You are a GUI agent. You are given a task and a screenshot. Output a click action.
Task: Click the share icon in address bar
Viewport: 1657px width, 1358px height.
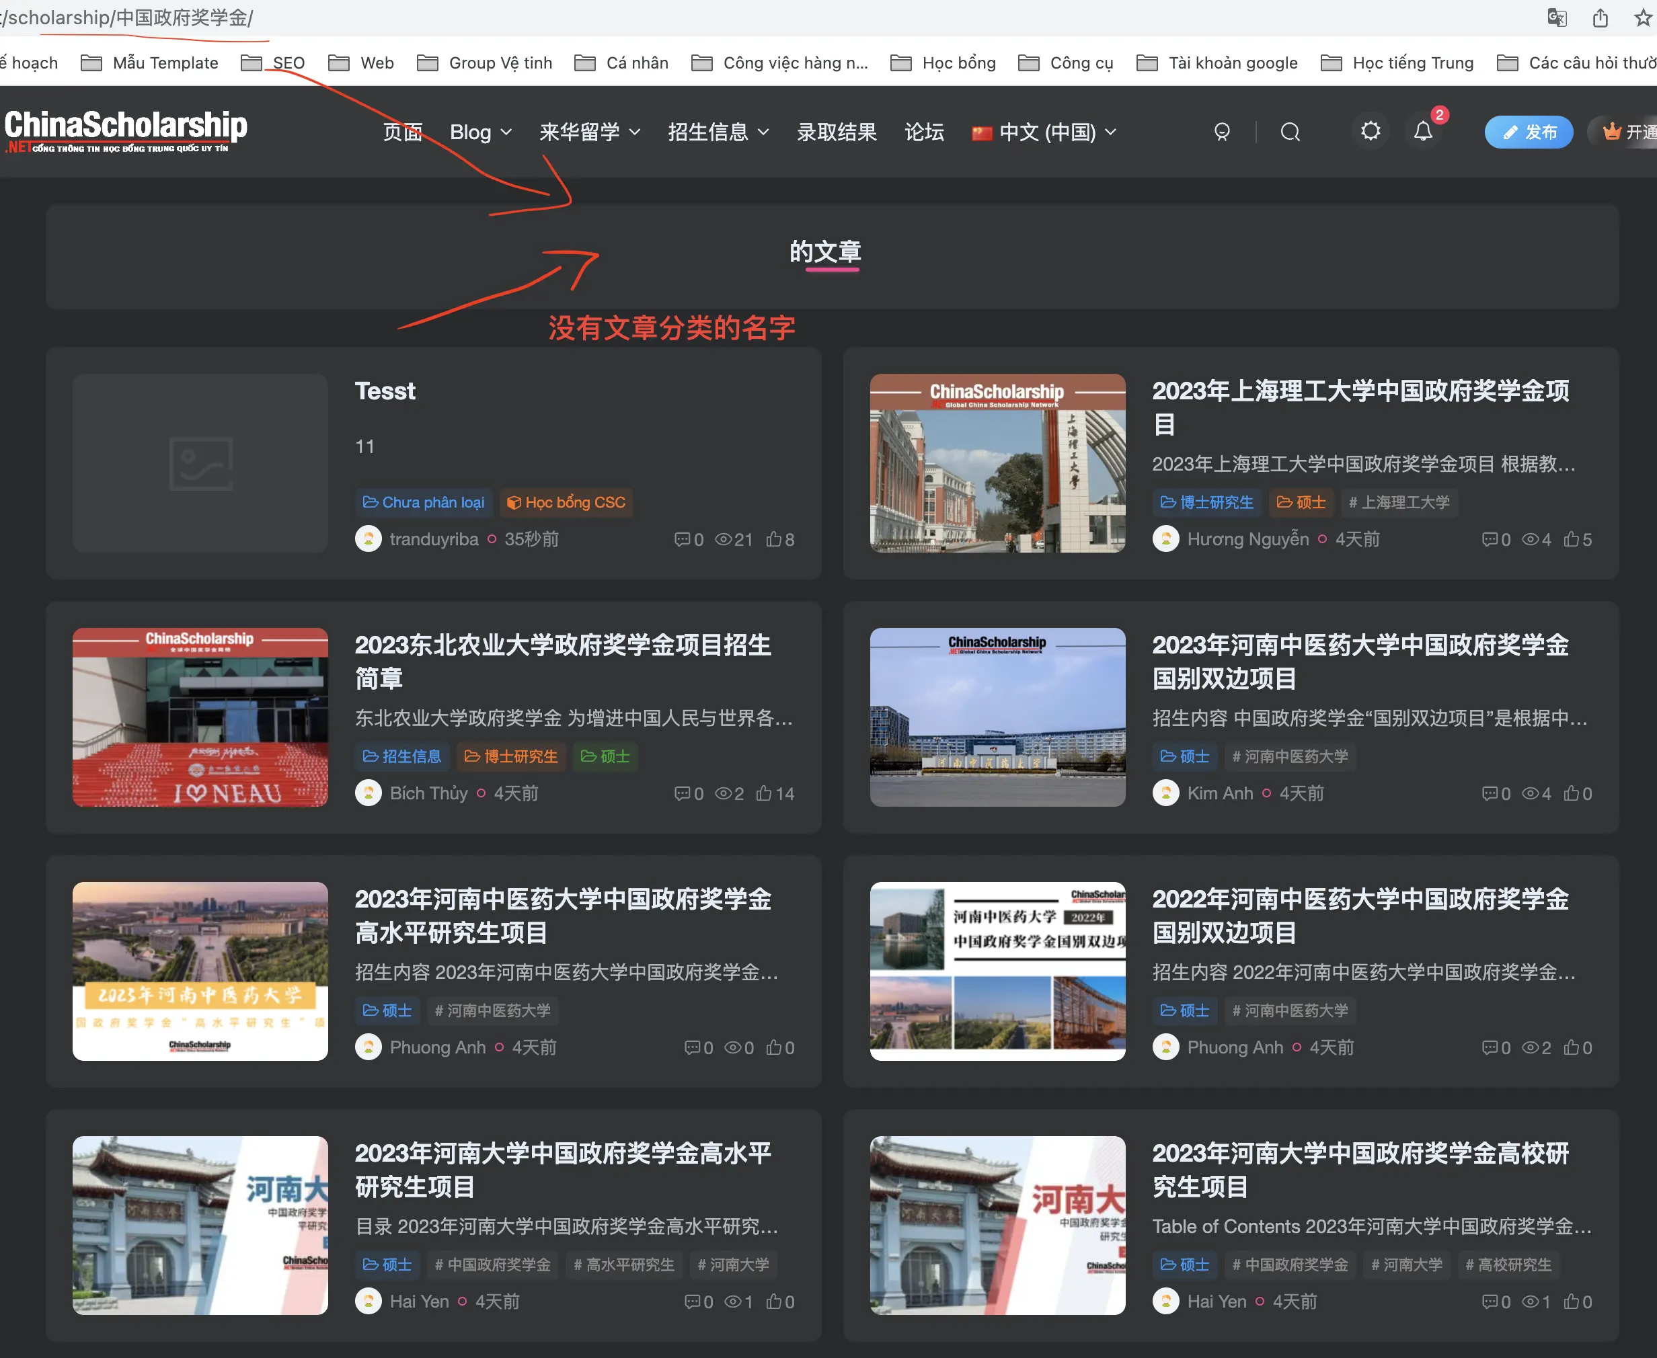[1601, 17]
